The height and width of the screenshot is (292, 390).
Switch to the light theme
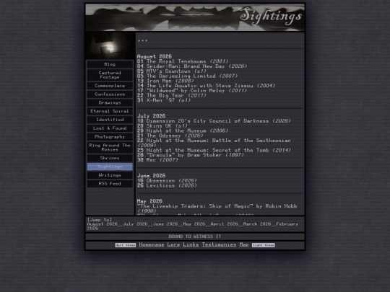pyautogui.click(x=263, y=245)
